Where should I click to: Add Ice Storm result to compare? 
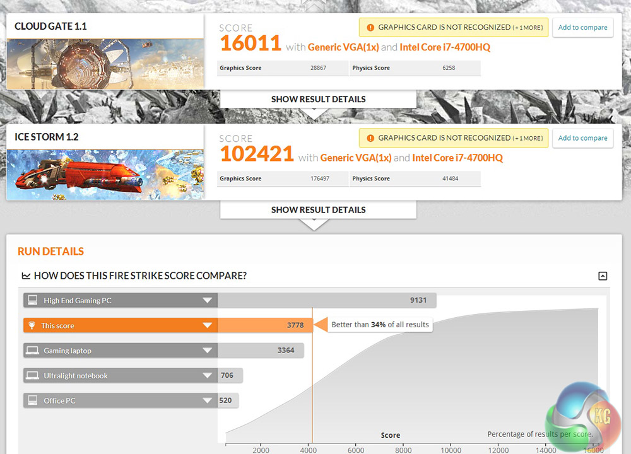point(582,138)
